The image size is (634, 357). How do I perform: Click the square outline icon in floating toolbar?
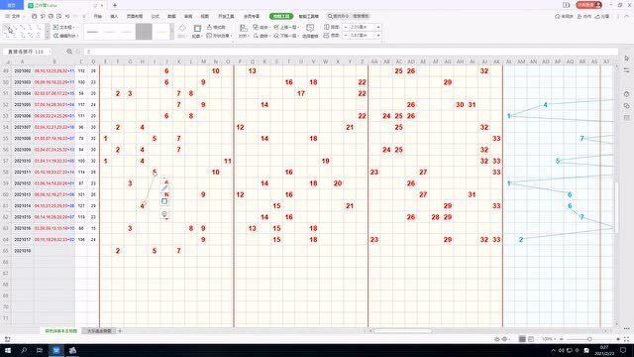[164, 201]
